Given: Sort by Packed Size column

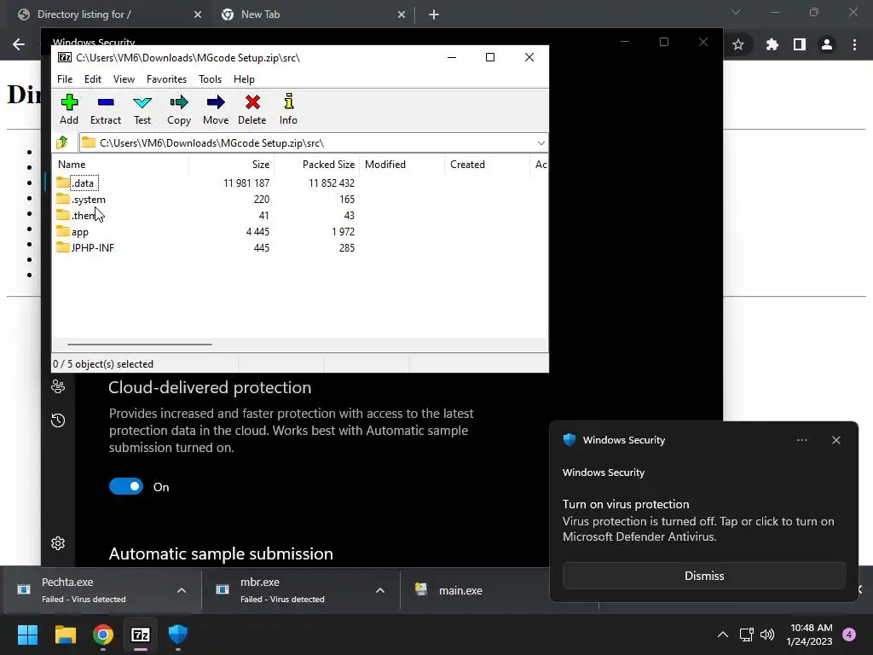Looking at the screenshot, I should (317, 165).
